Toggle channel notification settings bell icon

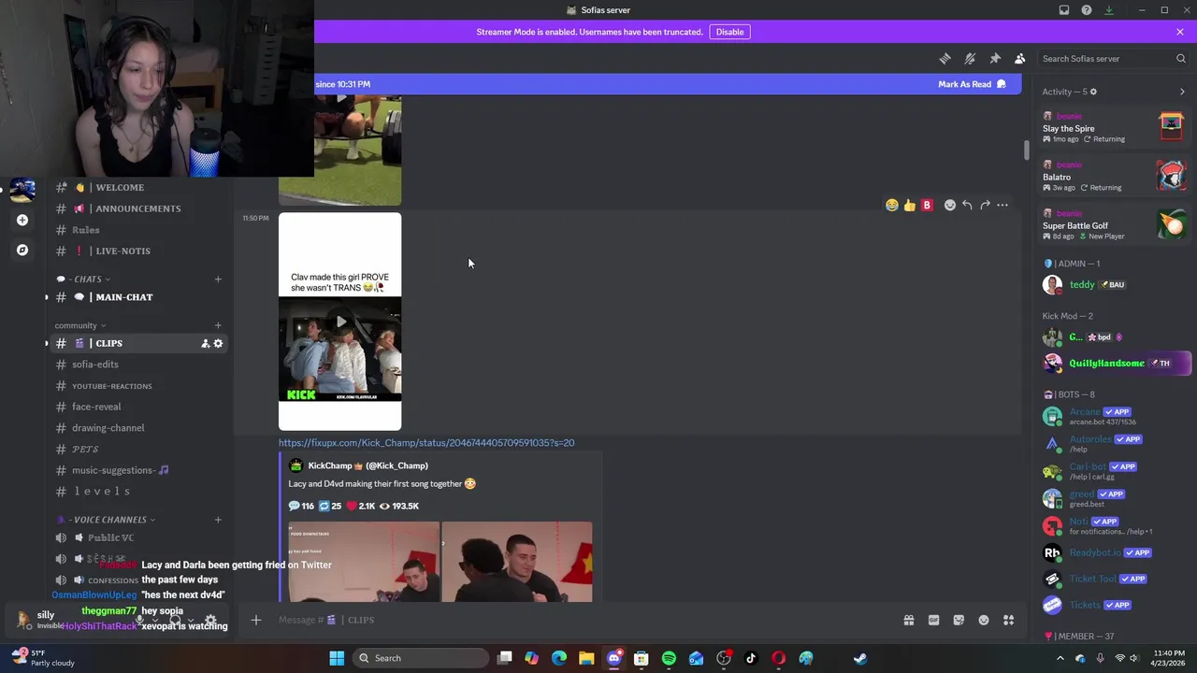(x=970, y=58)
